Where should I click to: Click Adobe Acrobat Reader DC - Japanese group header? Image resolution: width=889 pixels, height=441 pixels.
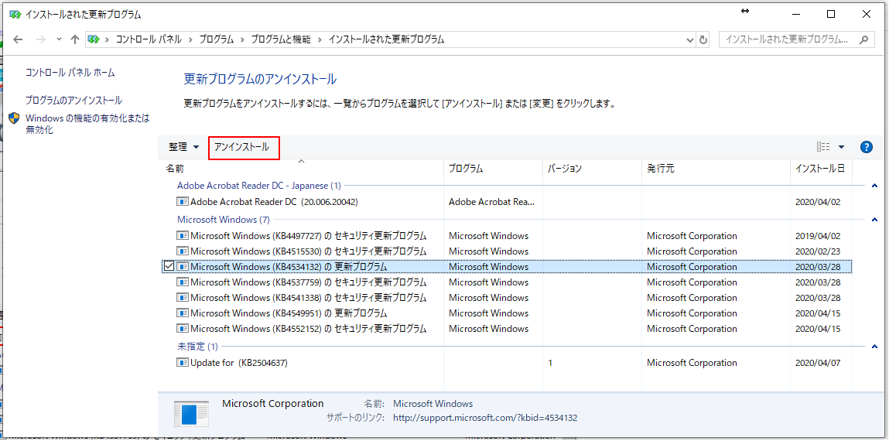(x=260, y=186)
